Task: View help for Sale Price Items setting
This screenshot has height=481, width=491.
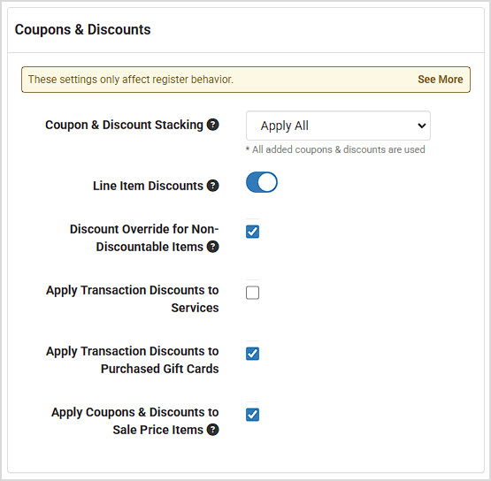Action: (213, 430)
